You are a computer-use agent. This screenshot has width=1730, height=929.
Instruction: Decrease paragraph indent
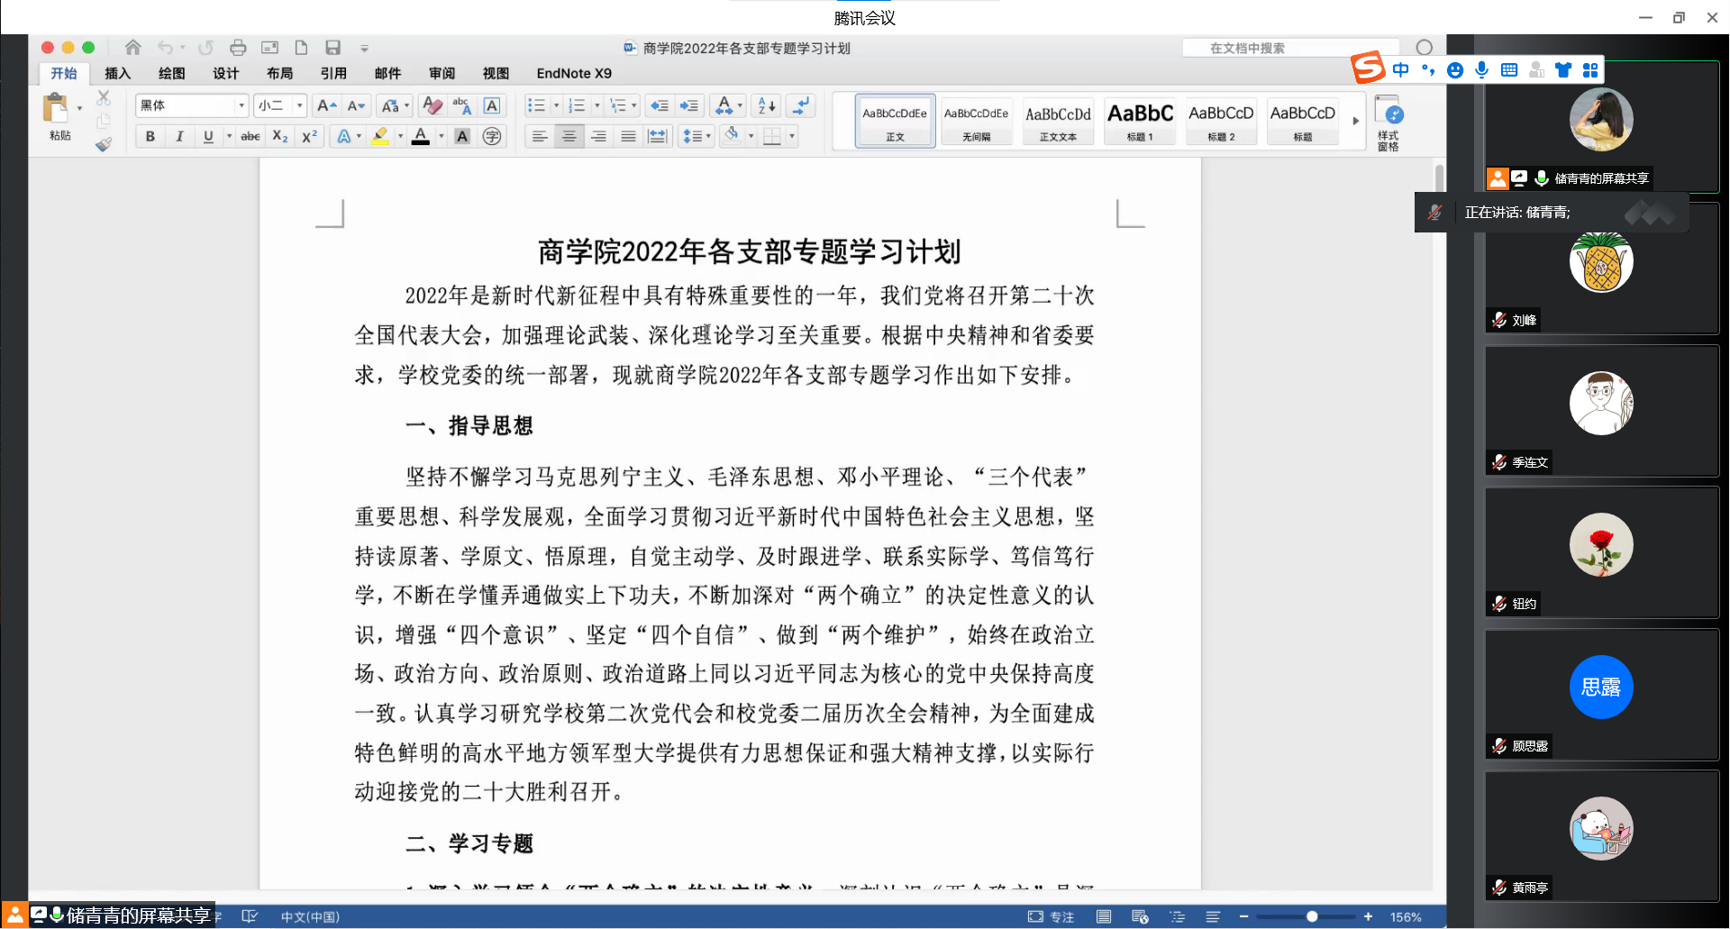(x=660, y=105)
